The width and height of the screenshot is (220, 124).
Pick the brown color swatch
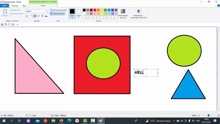91,14
